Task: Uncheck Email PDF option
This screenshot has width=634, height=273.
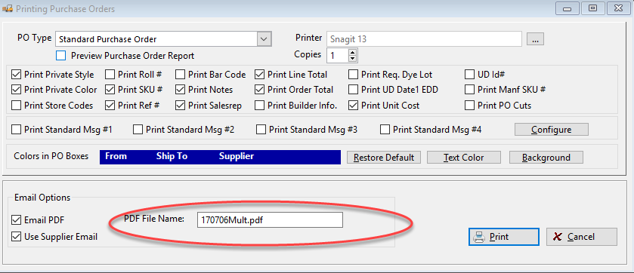Action: (16, 220)
